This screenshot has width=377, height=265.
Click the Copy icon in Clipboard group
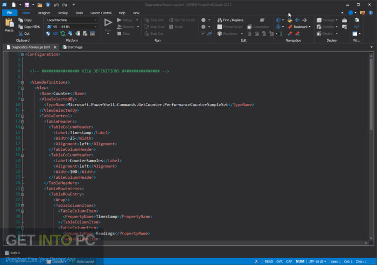[x=21, y=20]
